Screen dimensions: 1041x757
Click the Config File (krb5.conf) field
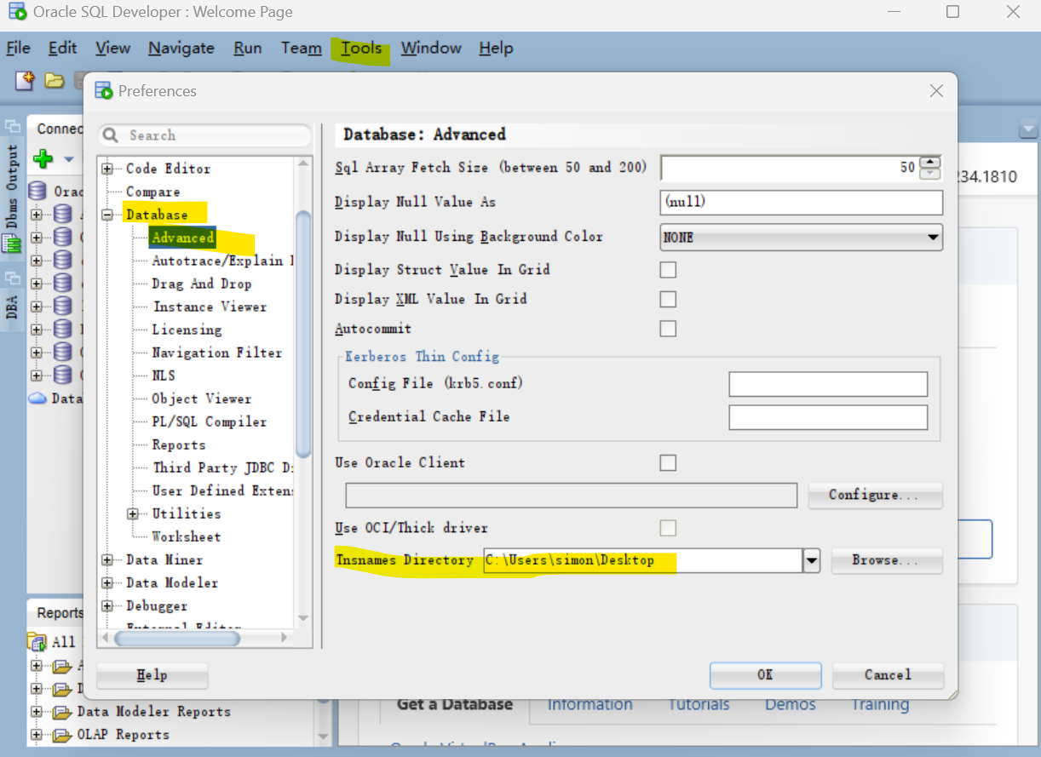[828, 384]
